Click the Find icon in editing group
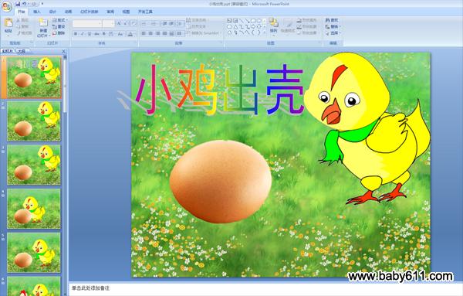 click(x=332, y=20)
